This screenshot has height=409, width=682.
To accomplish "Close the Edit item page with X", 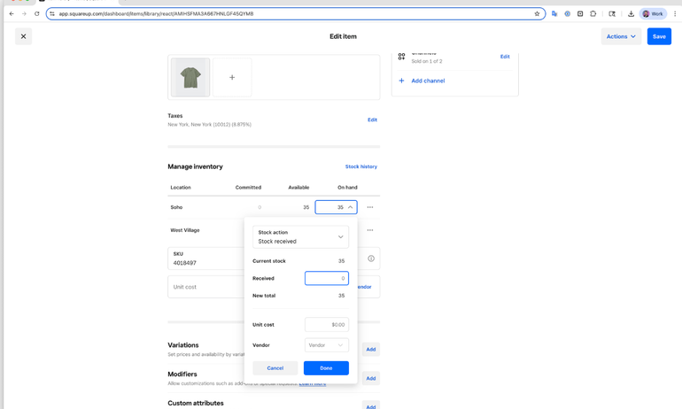I will click(24, 36).
